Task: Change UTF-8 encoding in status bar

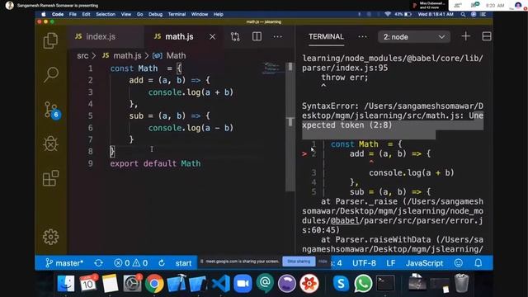Action: (x=364, y=263)
